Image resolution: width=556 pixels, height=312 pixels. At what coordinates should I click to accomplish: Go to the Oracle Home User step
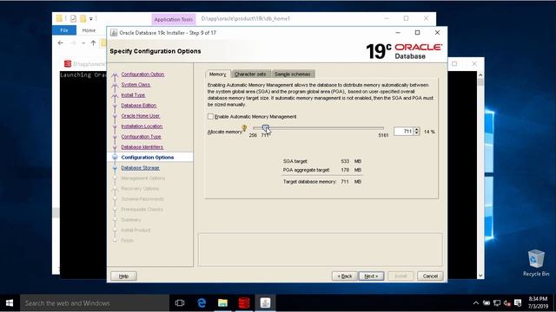[141, 115]
